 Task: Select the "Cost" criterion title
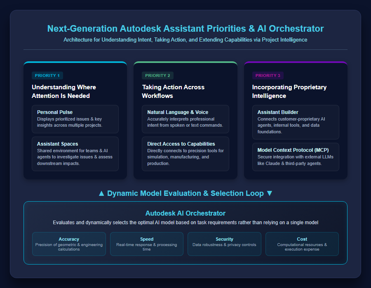click(x=302, y=239)
